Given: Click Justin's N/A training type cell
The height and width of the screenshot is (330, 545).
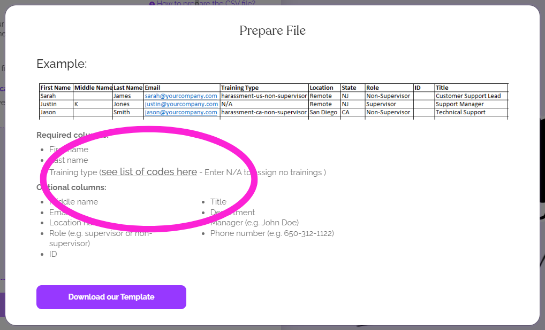Looking at the screenshot, I should (227, 104).
